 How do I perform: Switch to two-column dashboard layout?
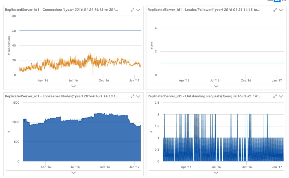277,1
